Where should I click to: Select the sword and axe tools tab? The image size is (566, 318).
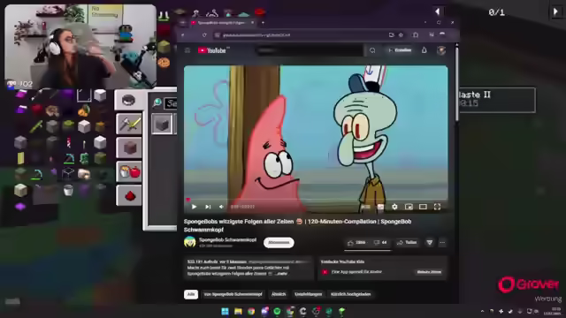click(129, 124)
